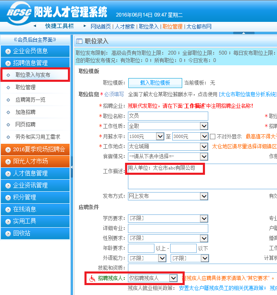This screenshot has width=277, height=295.
Task: Click the diamond bullet beside 职位管理
Action: pyautogui.click(x=8, y=88)
